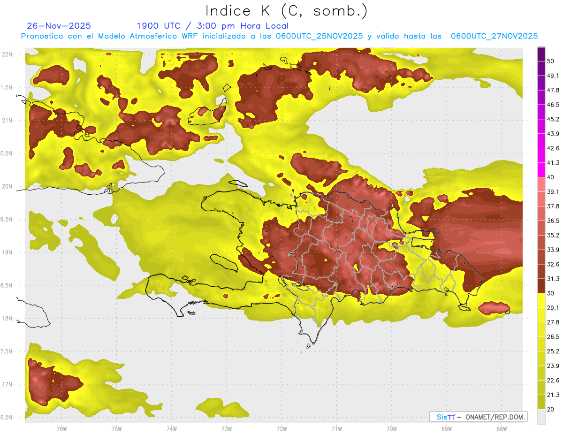Select the '26-Nov-2025' date label
Screen dimensions: 563x435
coord(59,26)
